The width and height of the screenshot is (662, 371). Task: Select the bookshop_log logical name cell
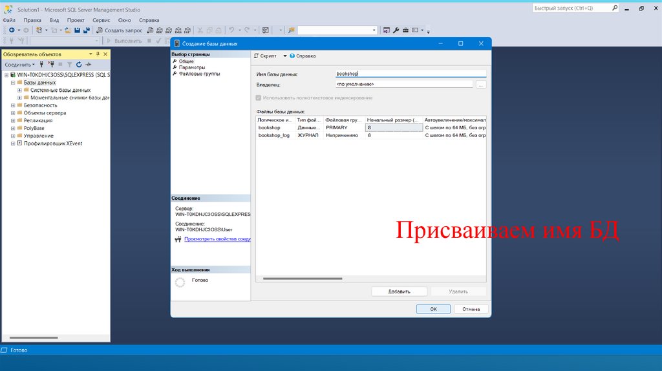[x=274, y=136]
